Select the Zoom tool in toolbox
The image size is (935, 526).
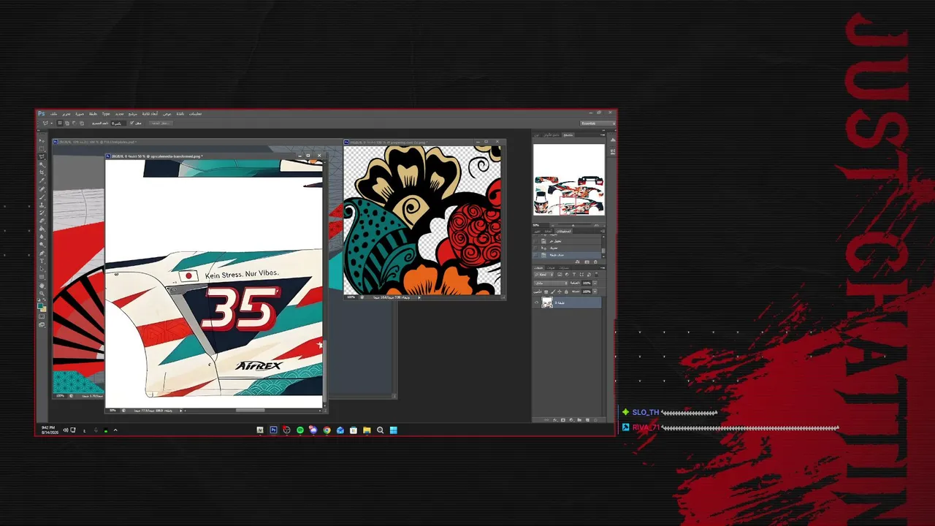coord(42,293)
